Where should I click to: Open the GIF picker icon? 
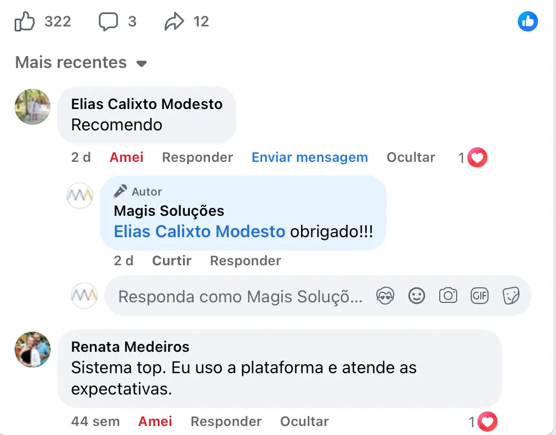click(x=480, y=296)
